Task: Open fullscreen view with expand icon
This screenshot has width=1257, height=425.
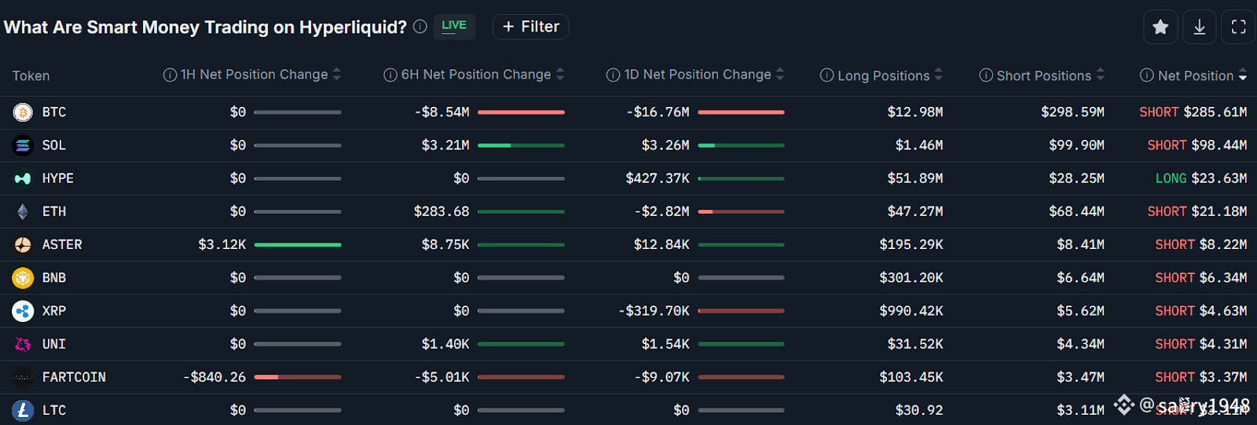Action: 1238,27
